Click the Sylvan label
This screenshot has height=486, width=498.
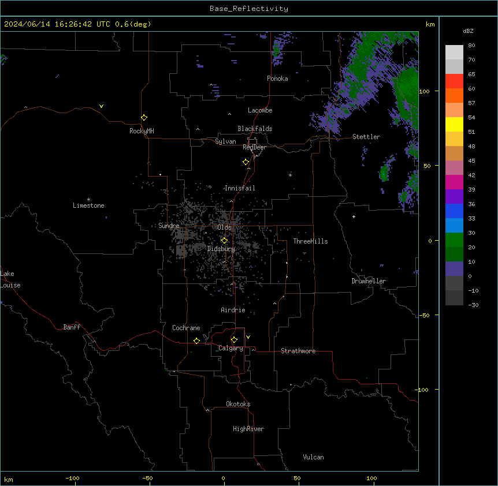pyautogui.click(x=225, y=141)
